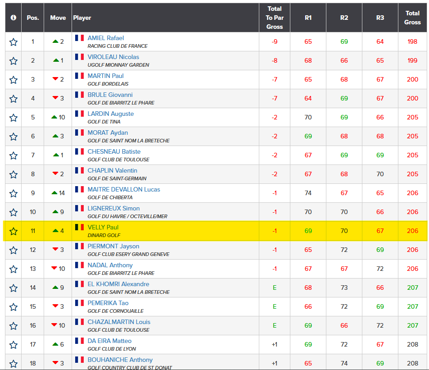Click the star icon beside NADAL Anthony
This screenshot has width=429, height=370.
[x=14, y=269]
